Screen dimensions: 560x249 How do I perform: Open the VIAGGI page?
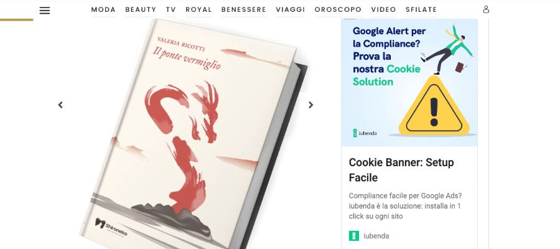click(291, 9)
